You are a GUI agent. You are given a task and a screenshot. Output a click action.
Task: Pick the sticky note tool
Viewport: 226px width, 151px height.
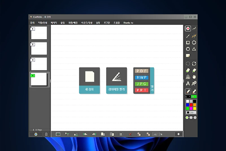[x=188, y=56]
